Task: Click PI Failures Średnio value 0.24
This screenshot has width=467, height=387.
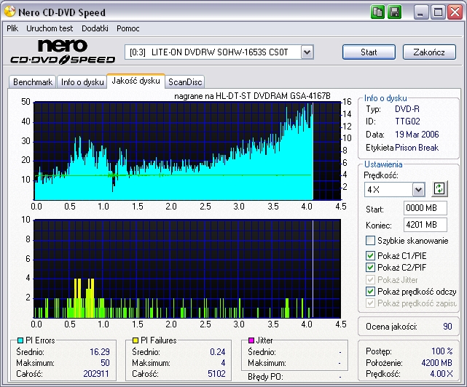Action: [x=218, y=352]
